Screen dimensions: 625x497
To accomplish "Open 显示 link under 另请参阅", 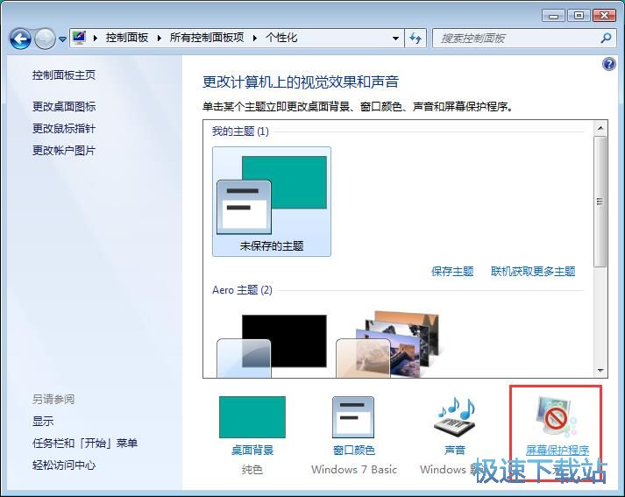I will (43, 421).
